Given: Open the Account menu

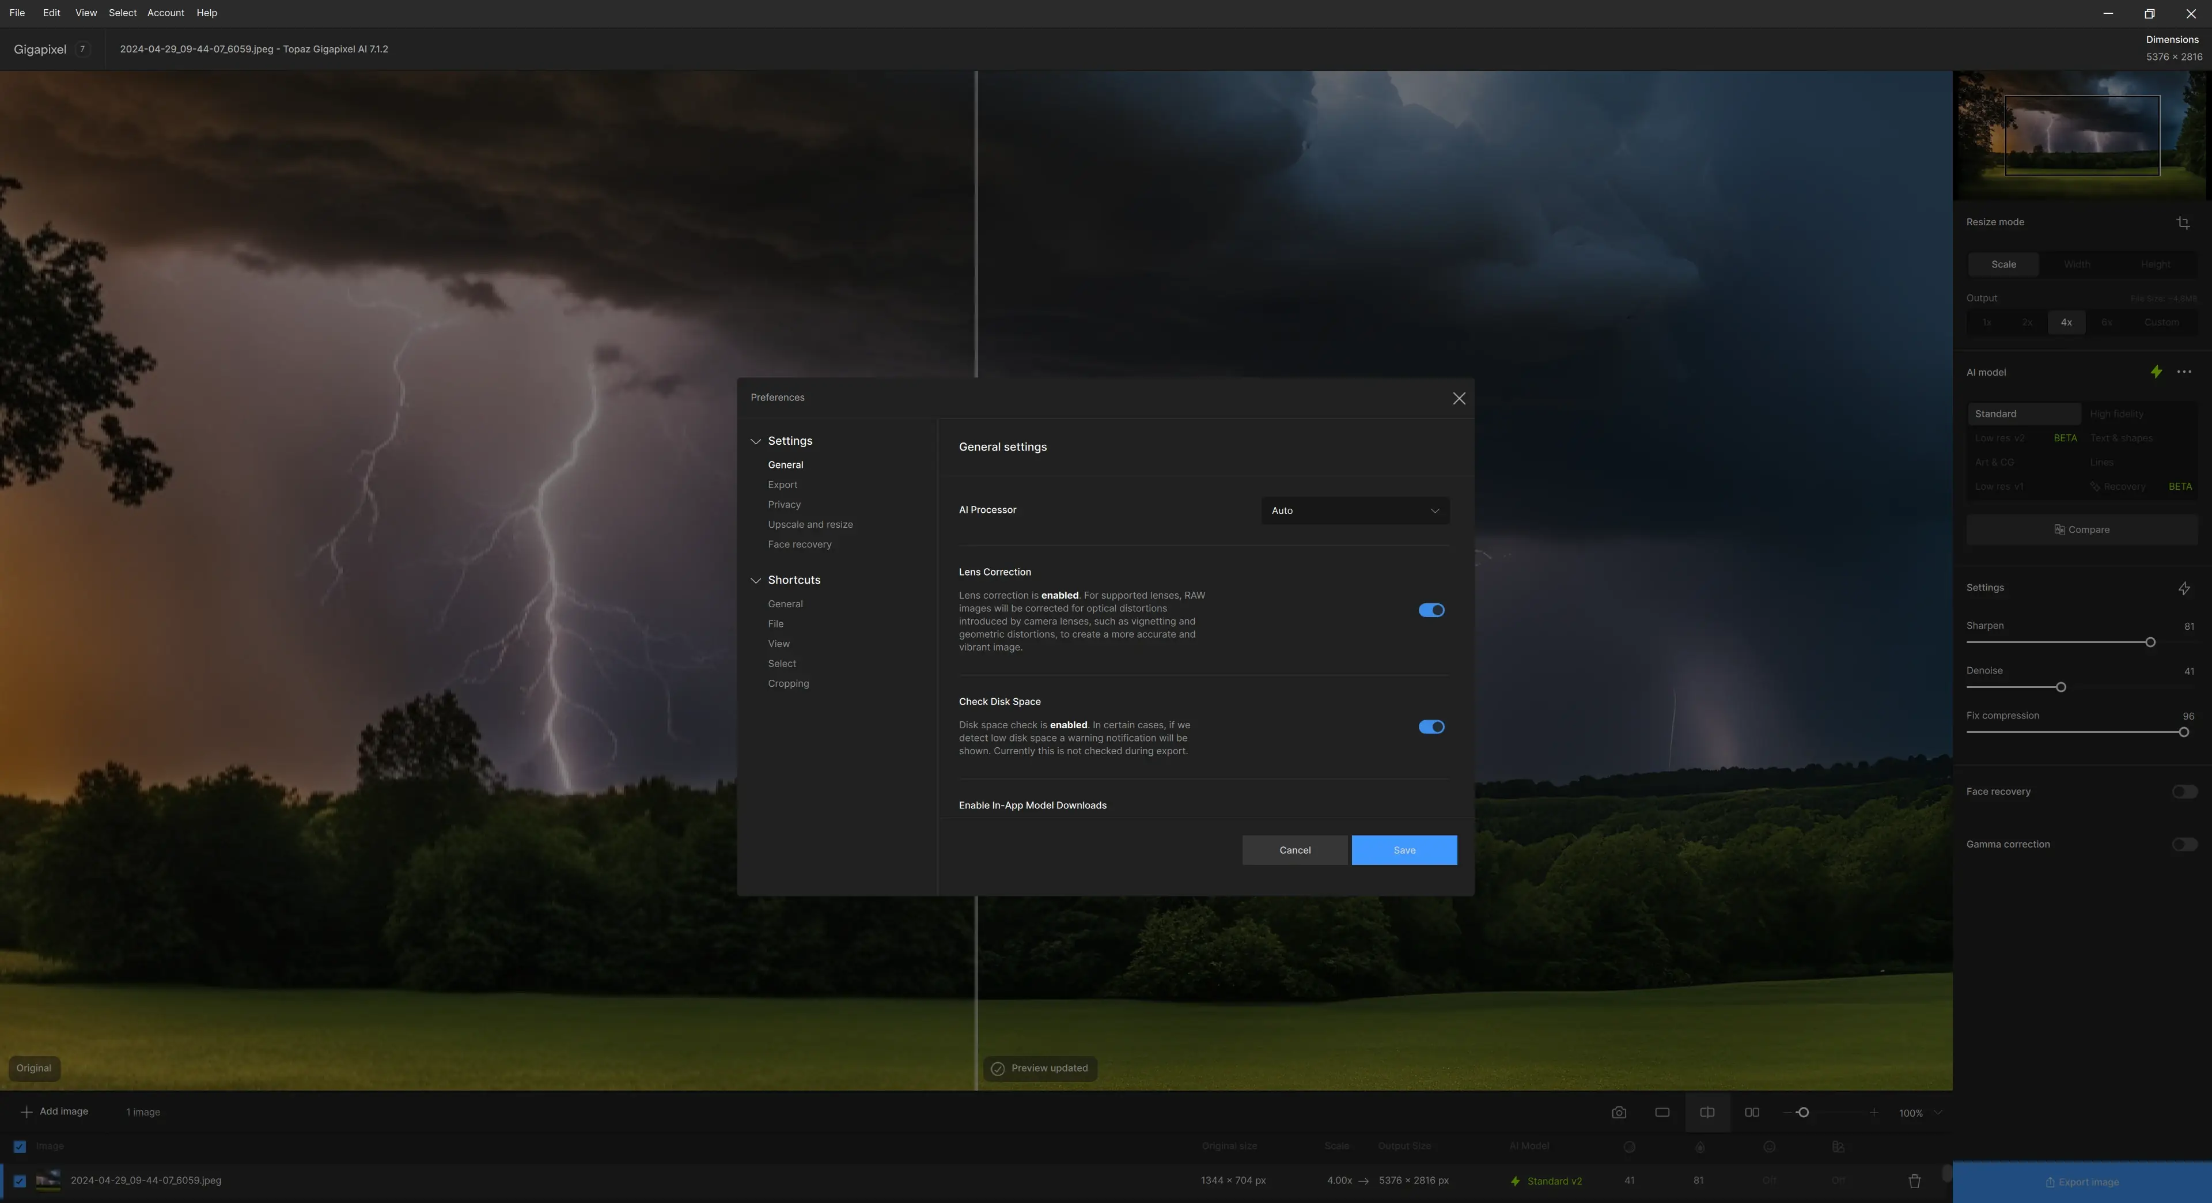Looking at the screenshot, I should tap(165, 13).
